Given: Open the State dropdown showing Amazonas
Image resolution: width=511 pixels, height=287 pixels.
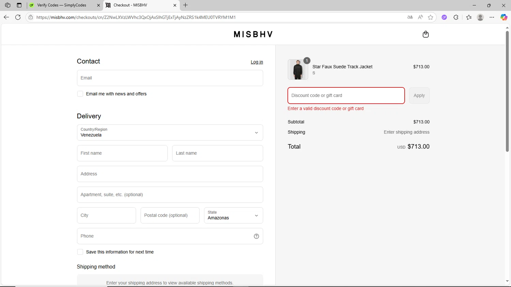Looking at the screenshot, I should point(233,216).
